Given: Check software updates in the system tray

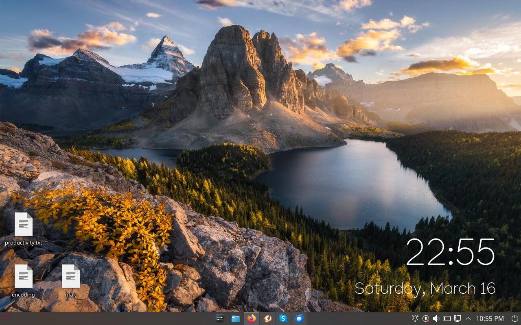Looking at the screenshot, I should (426, 318).
